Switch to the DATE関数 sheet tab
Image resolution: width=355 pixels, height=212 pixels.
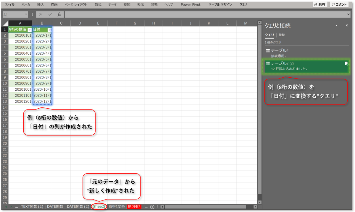pyautogui.click(x=55, y=207)
